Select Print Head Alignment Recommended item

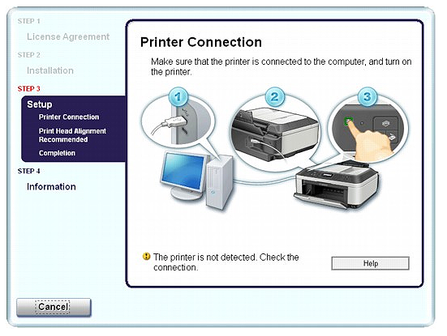tap(72, 135)
